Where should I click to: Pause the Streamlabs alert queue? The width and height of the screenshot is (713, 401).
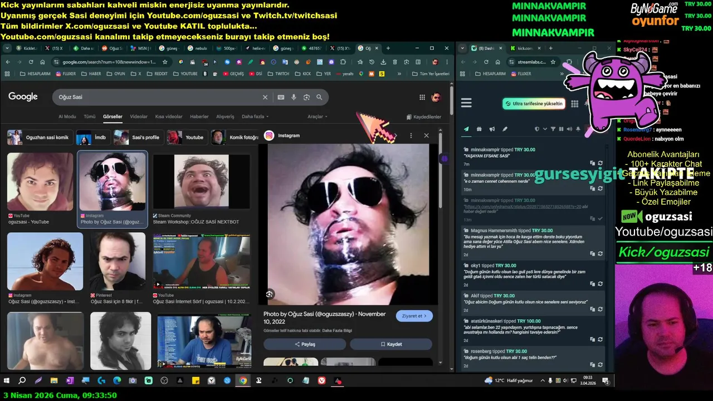[x=561, y=129]
